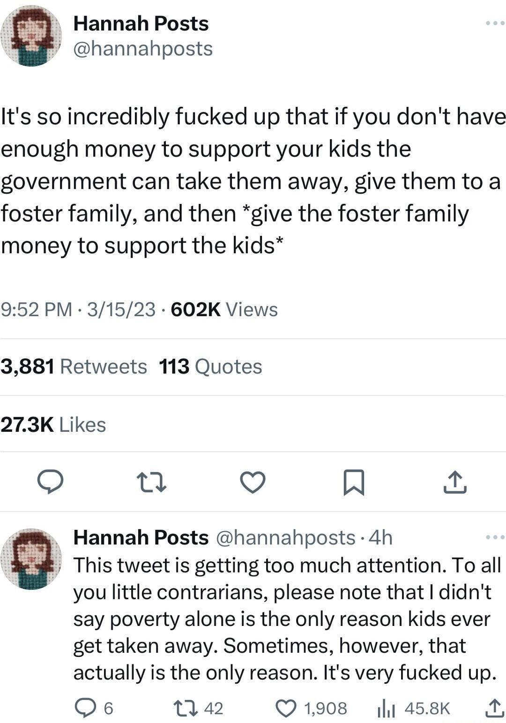
Task: View the 113 Quotes
Action: [210, 366]
